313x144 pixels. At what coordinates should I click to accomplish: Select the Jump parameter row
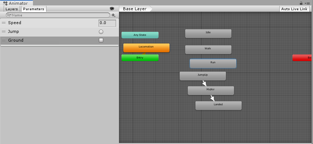(x=59, y=32)
